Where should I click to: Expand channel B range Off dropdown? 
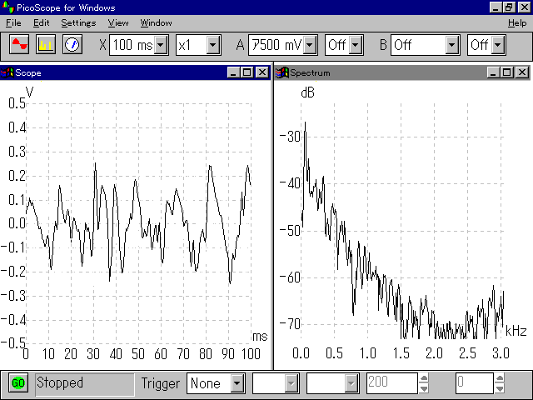pos(452,45)
